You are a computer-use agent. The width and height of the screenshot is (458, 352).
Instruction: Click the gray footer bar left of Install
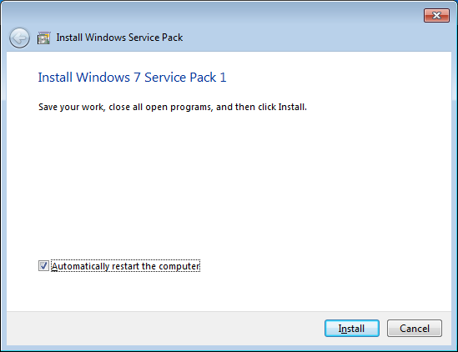(164, 329)
